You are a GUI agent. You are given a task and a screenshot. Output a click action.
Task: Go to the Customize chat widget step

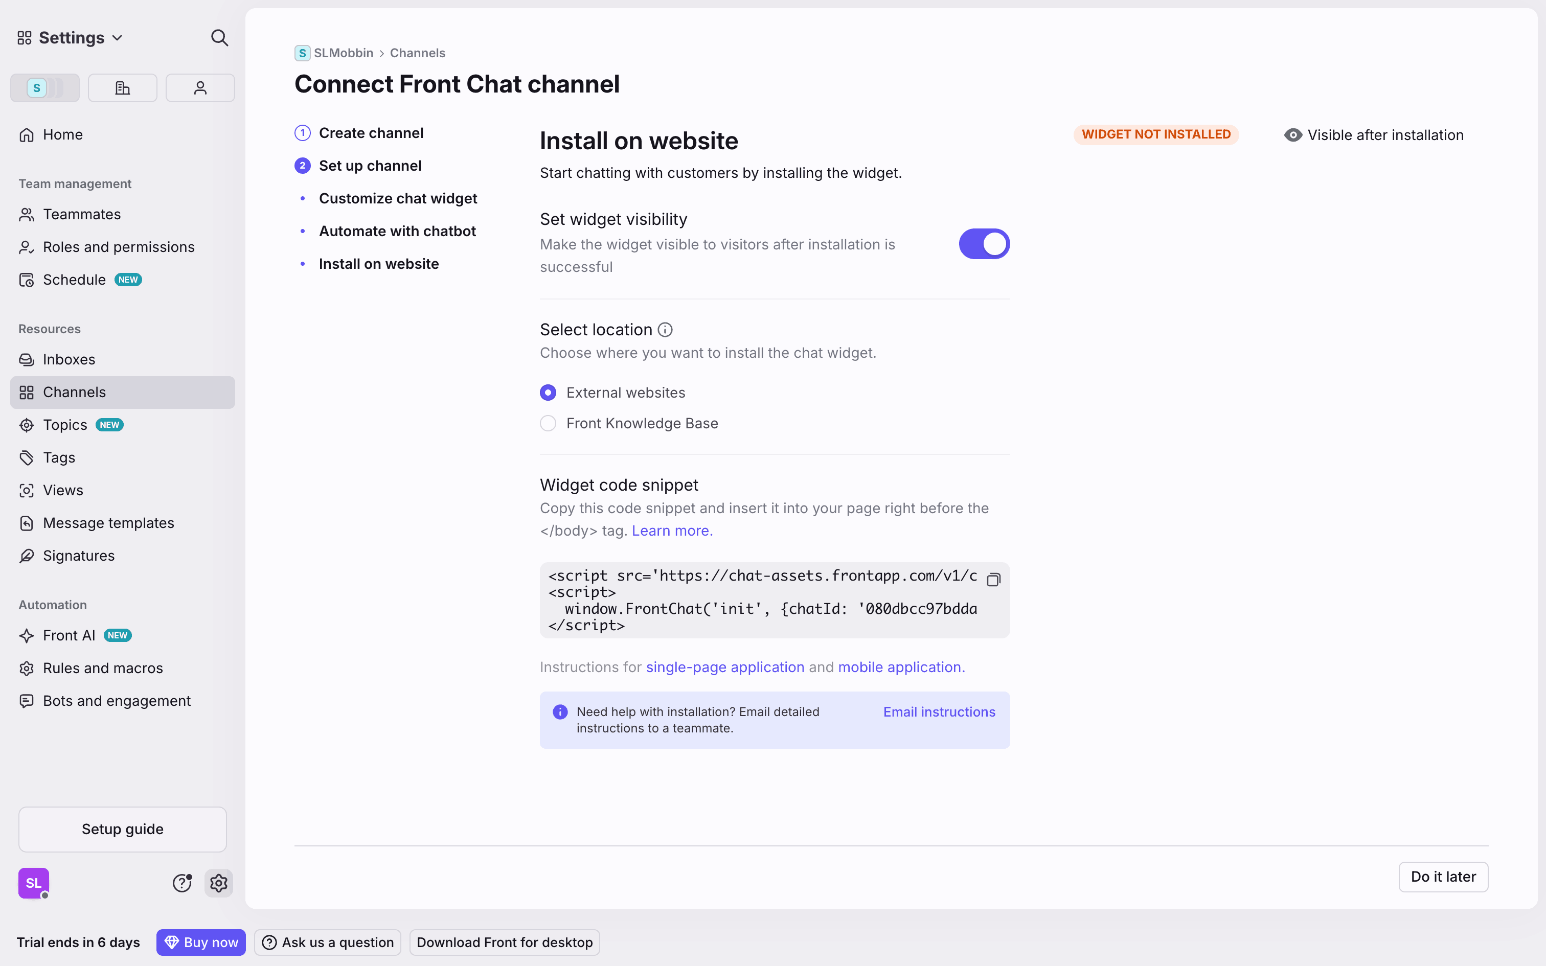(x=397, y=199)
